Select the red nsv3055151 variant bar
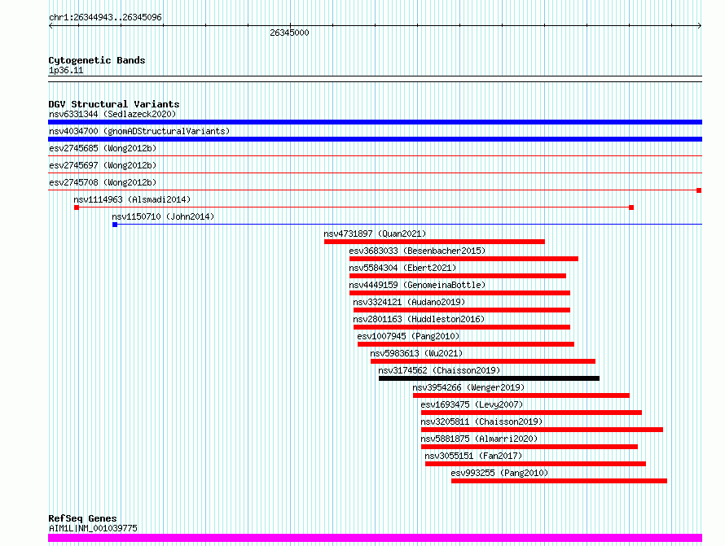This screenshot has height=546, width=725. click(x=535, y=464)
